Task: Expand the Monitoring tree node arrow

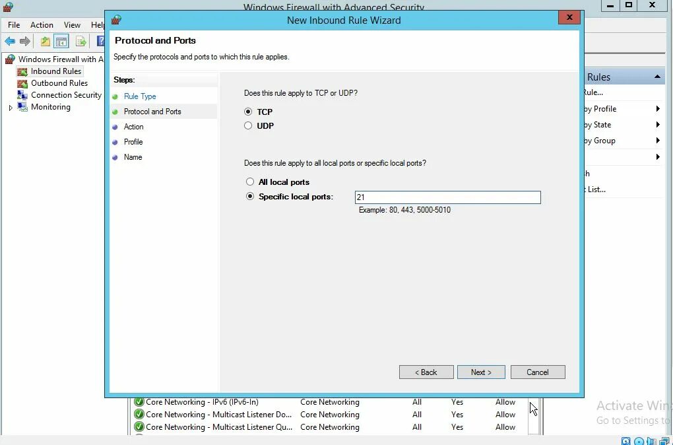Action: coord(11,108)
